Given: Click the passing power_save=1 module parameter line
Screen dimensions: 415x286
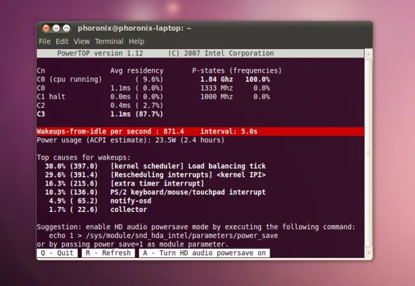Looking at the screenshot, I should point(133,245).
